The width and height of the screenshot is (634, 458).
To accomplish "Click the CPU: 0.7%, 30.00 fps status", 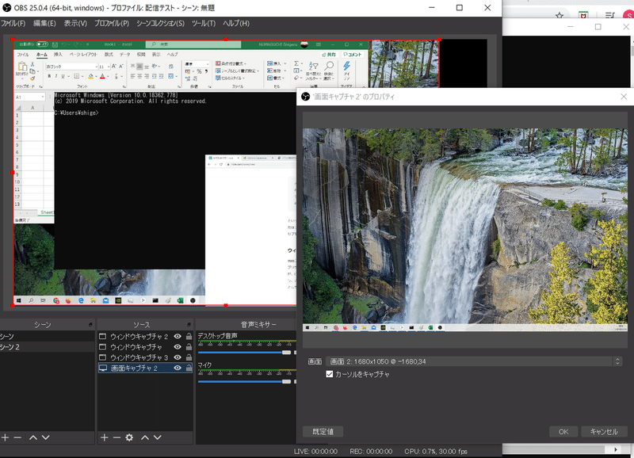I will [x=436, y=451].
